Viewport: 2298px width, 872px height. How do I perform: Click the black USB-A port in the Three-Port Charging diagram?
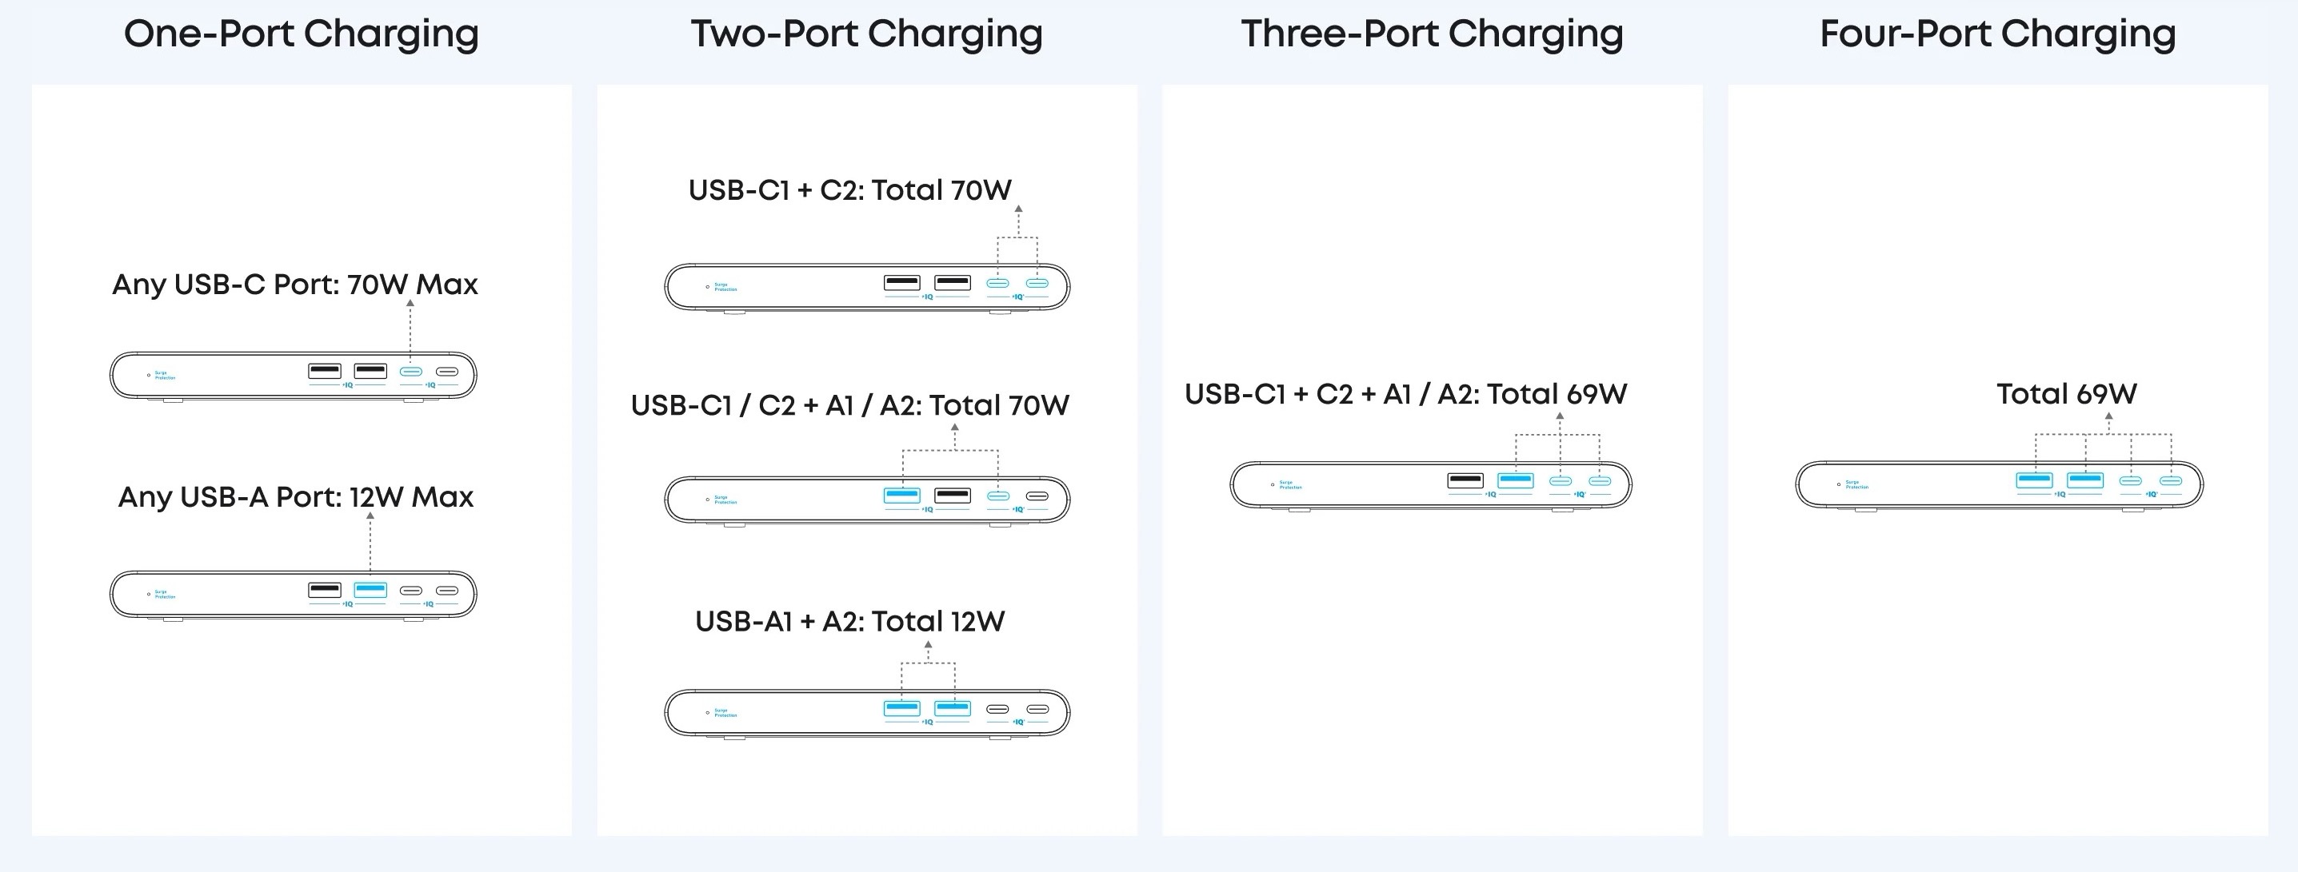pos(1465,480)
